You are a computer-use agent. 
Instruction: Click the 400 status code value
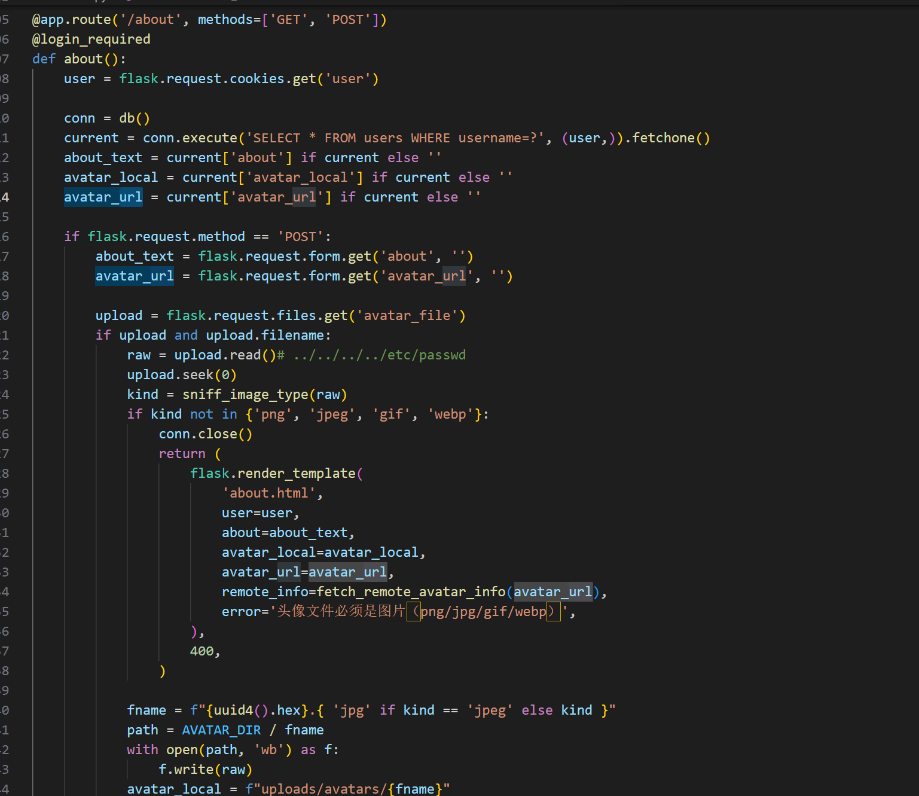pyautogui.click(x=201, y=651)
